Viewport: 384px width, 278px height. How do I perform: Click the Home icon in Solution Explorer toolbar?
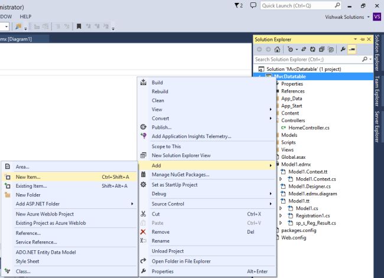tap(276, 50)
